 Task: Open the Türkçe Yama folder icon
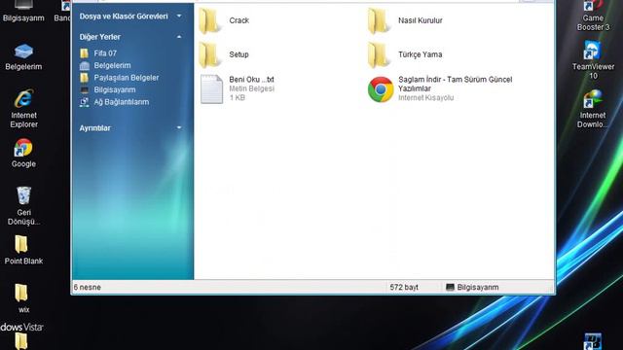(x=379, y=55)
